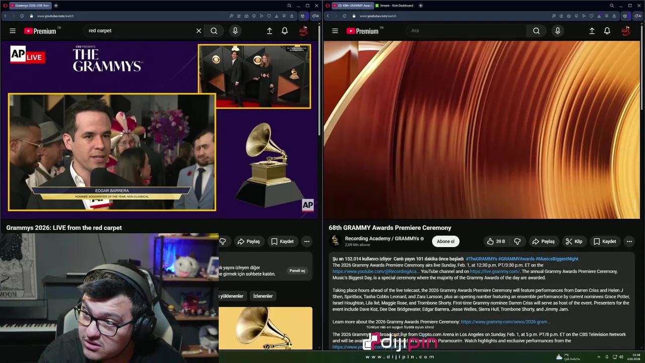This screenshot has height=363, width=645.
Task: Show hidden system tray icons chevron
Action: click(x=599, y=357)
